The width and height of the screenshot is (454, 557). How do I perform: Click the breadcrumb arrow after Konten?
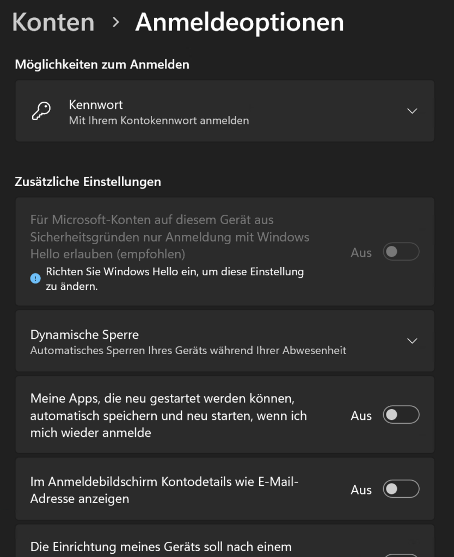115,22
